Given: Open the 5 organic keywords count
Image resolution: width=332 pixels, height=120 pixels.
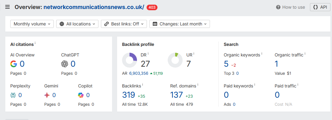Looking at the screenshot, I should [x=226, y=64].
